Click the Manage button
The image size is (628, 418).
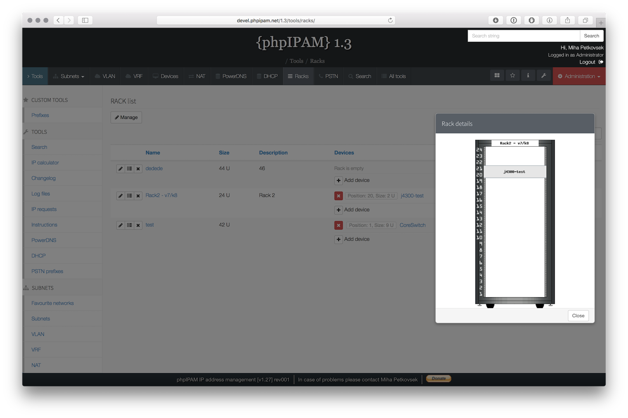(126, 117)
